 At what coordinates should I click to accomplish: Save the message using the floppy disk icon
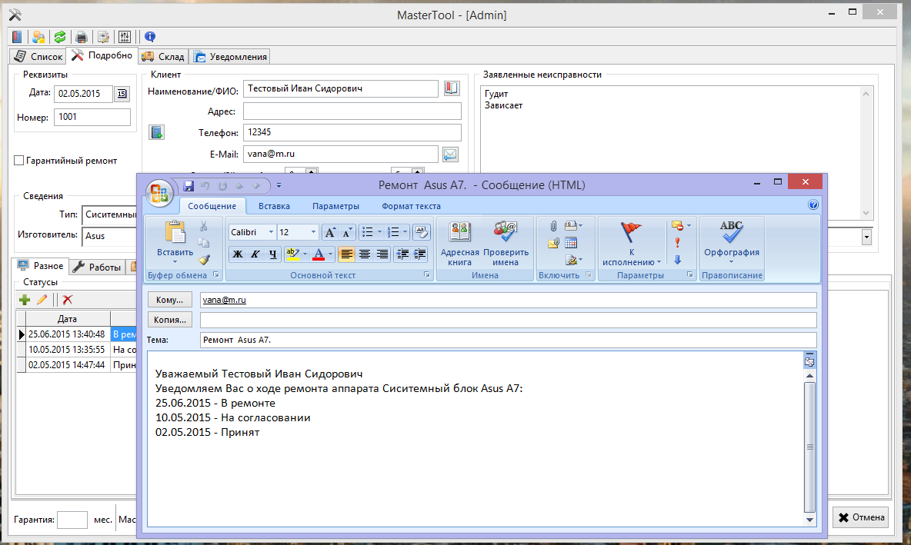point(189,186)
